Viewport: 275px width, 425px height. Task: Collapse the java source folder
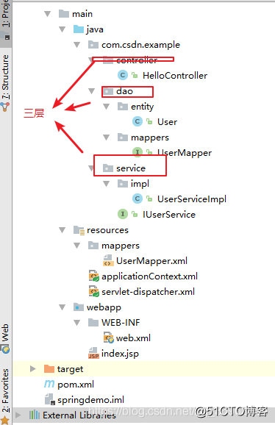(62, 29)
